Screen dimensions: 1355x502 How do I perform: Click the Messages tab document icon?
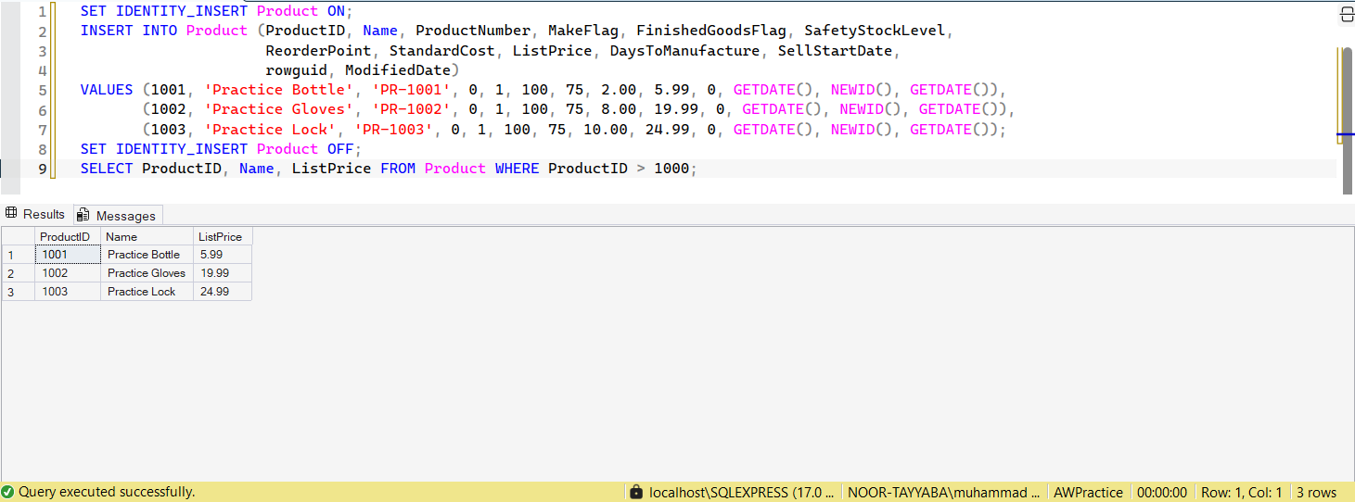83,215
